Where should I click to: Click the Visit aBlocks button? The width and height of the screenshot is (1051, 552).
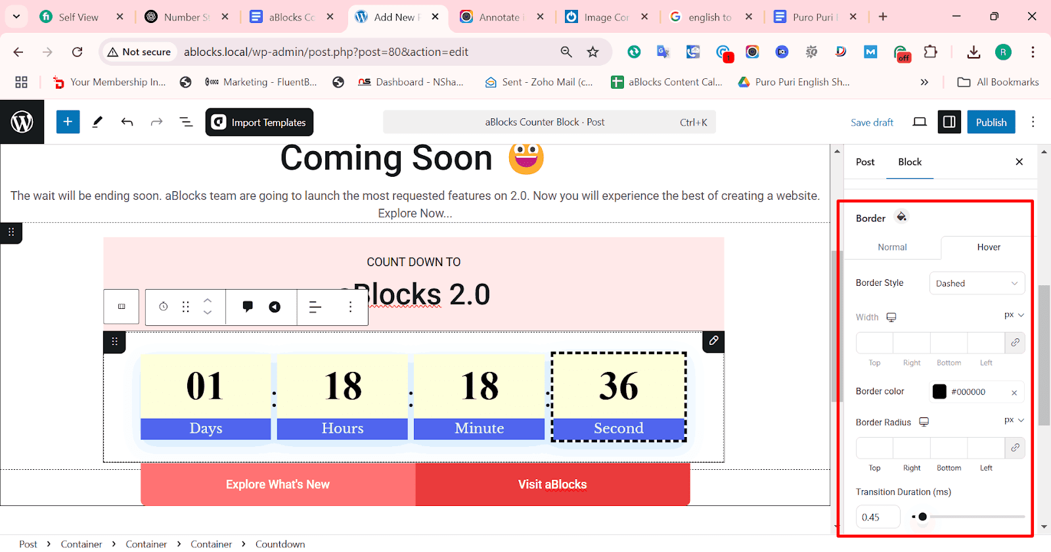click(x=552, y=484)
